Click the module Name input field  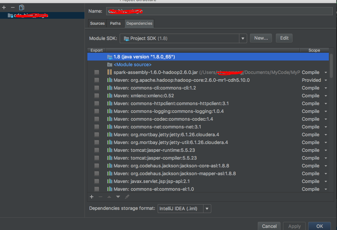pos(219,11)
